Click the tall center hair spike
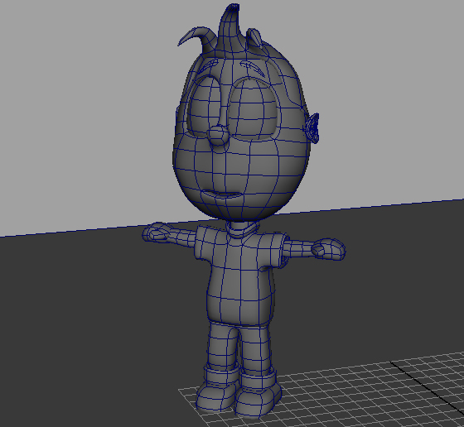This screenshot has height=427, width=464. pos(230,30)
